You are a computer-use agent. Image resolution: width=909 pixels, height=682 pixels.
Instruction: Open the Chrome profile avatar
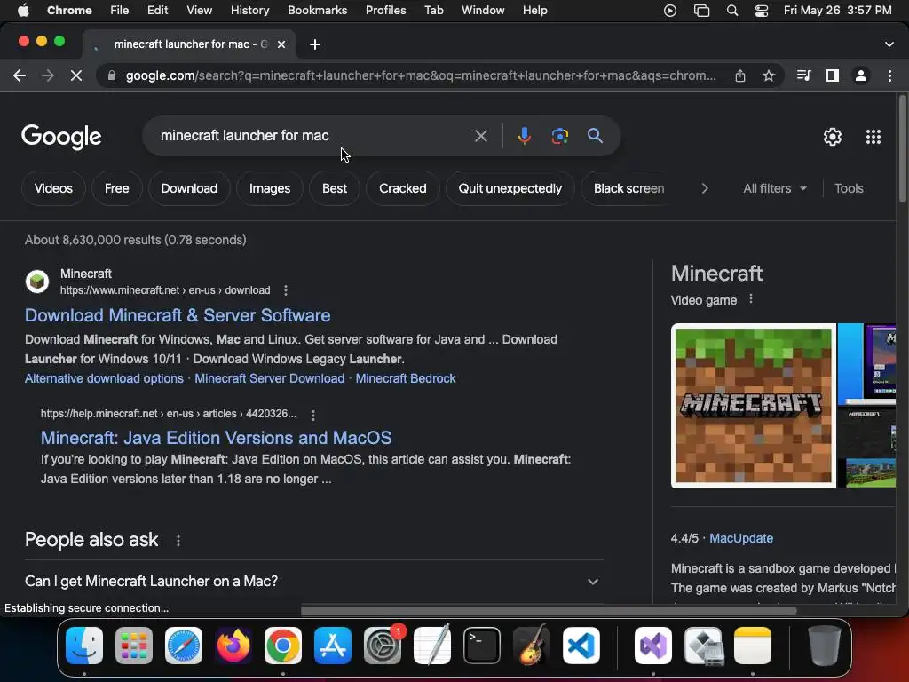pyautogui.click(x=861, y=75)
